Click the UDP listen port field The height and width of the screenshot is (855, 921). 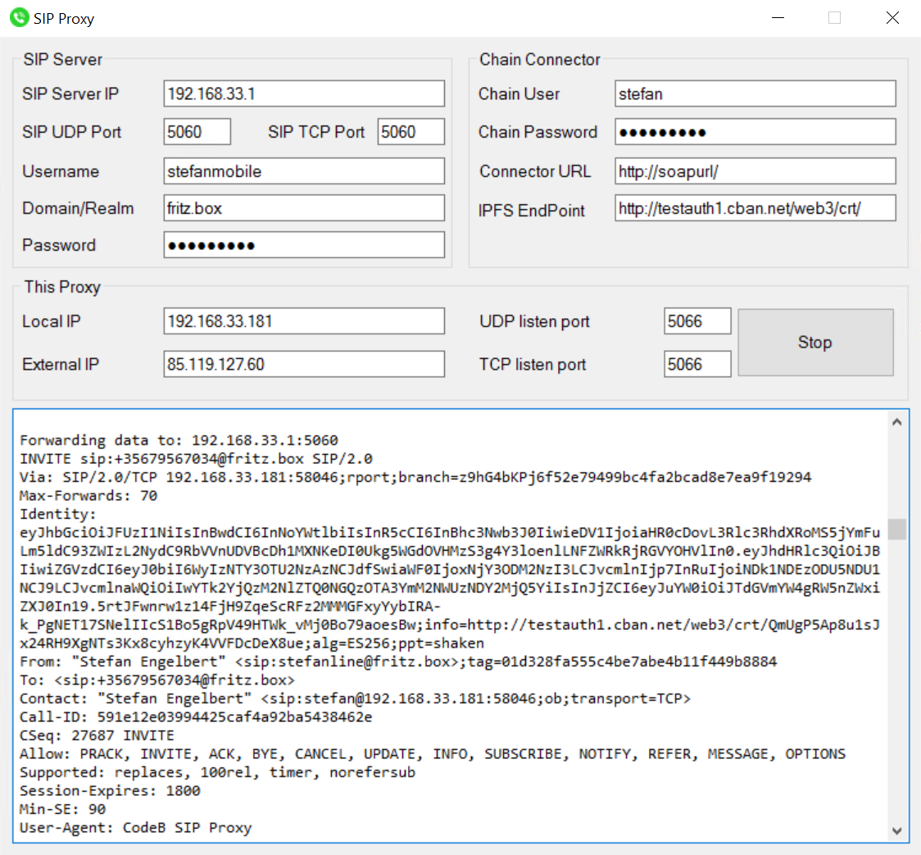point(696,321)
